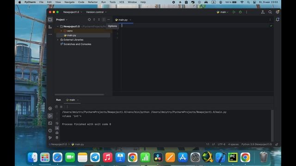
Task: Open Code With Me user icon
Action: [263, 12]
